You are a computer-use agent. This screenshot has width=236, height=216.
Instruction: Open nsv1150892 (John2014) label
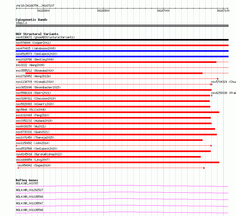click(x=33, y=143)
